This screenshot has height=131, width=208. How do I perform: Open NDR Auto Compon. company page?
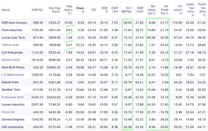[x=15, y=23]
